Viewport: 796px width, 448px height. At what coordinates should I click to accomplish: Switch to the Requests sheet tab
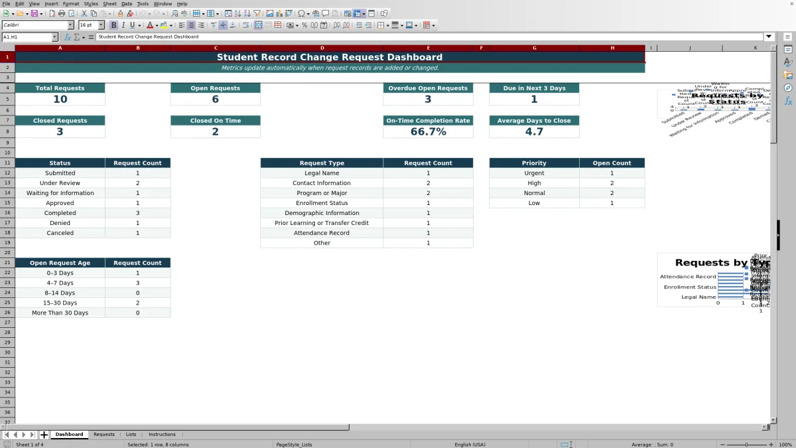(x=104, y=435)
